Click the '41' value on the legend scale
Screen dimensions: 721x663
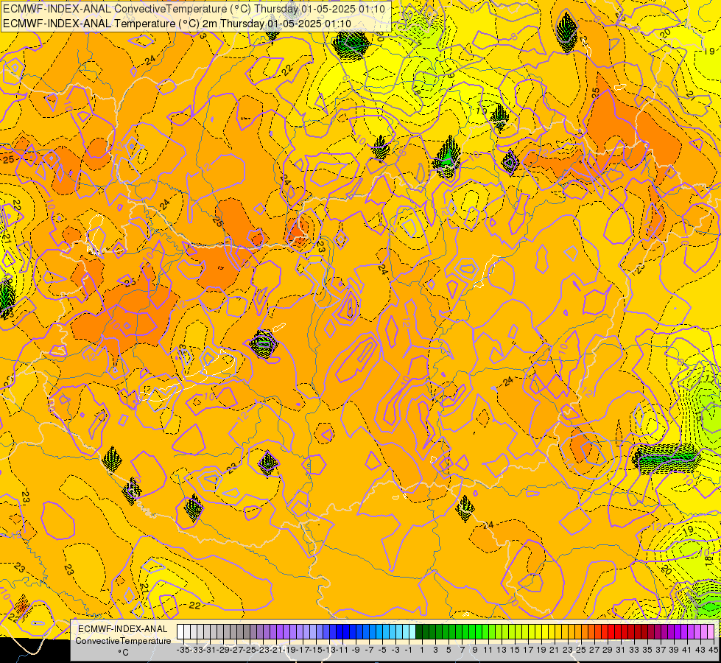[x=687, y=650]
